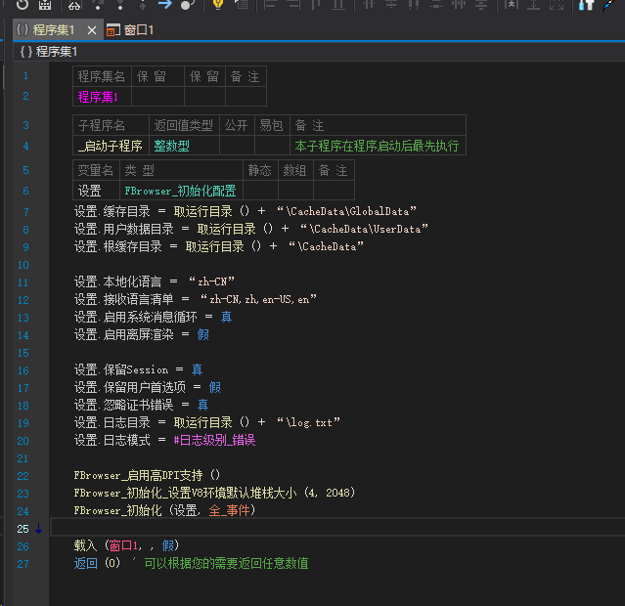
Task: Click the 返回值类型 header cell
Action: coord(184,125)
